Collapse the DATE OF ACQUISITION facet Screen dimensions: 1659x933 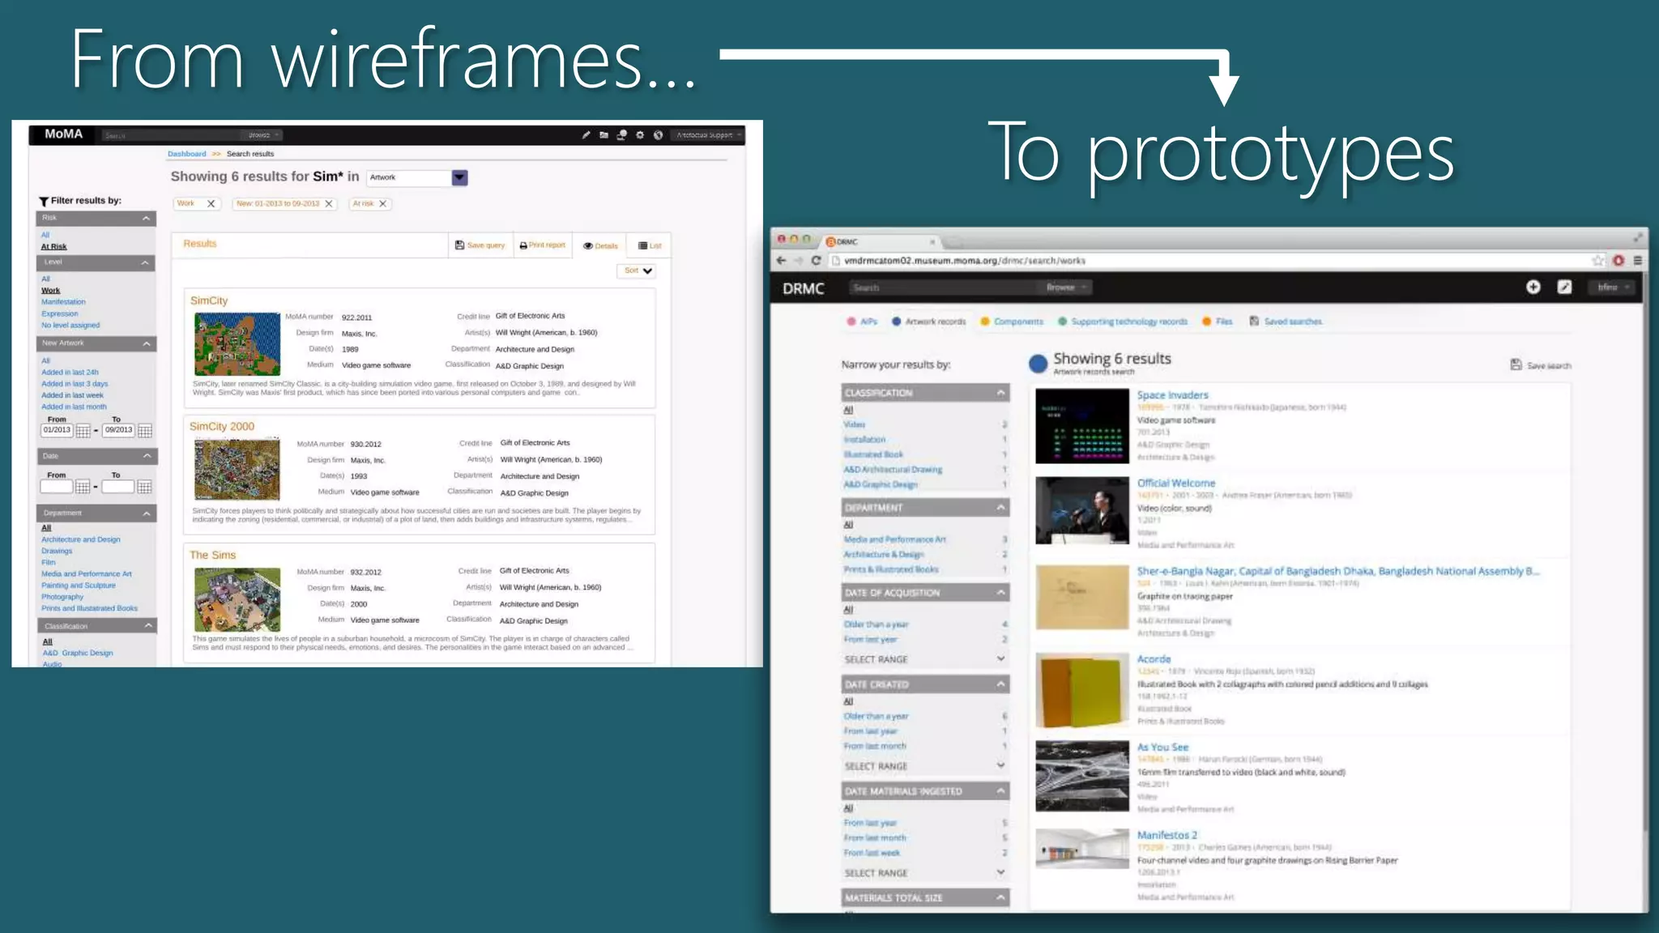click(x=1001, y=593)
